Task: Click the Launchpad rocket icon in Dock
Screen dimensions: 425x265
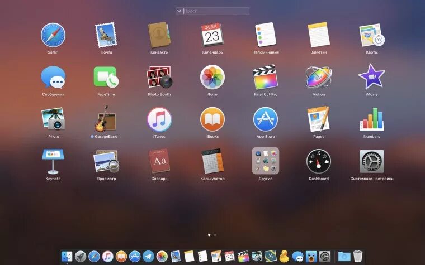Action: tap(81, 256)
